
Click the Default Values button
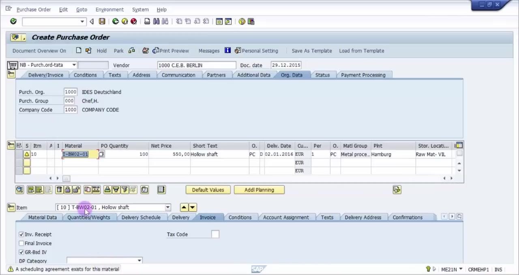tap(208, 190)
